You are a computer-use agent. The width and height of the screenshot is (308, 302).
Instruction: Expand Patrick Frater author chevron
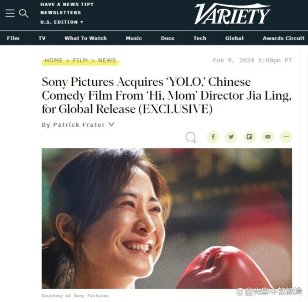(111, 124)
